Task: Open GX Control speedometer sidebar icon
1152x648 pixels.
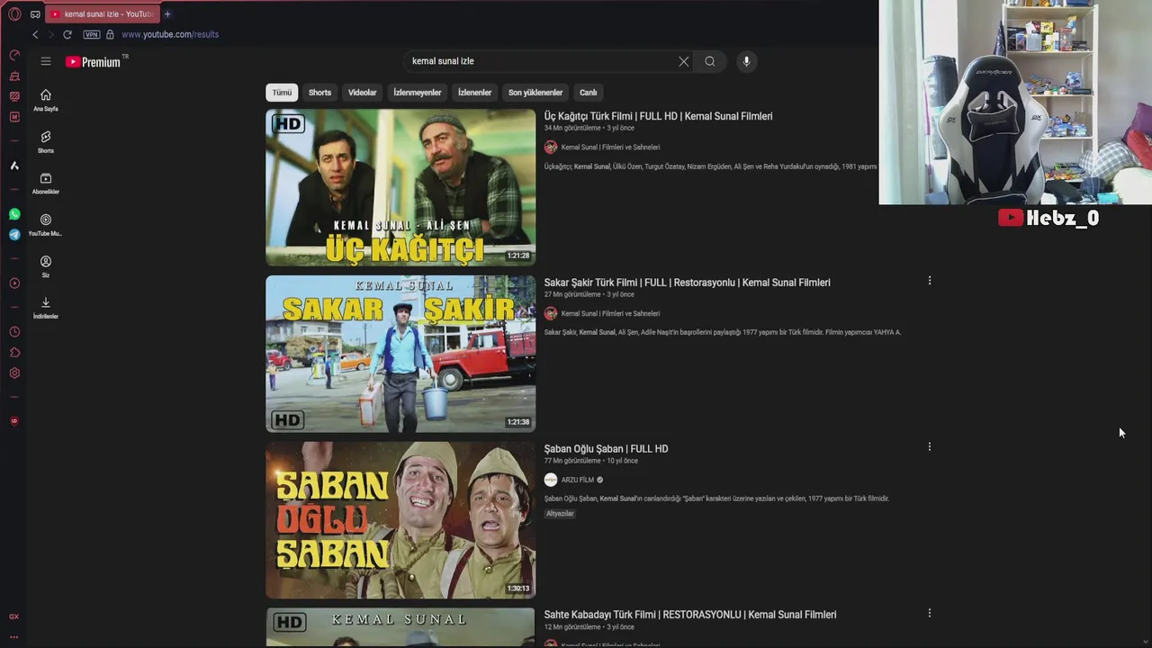Action: 14,56
